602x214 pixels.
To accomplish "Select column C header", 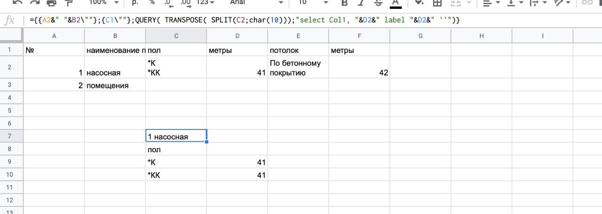I will click(x=176, y=36).
